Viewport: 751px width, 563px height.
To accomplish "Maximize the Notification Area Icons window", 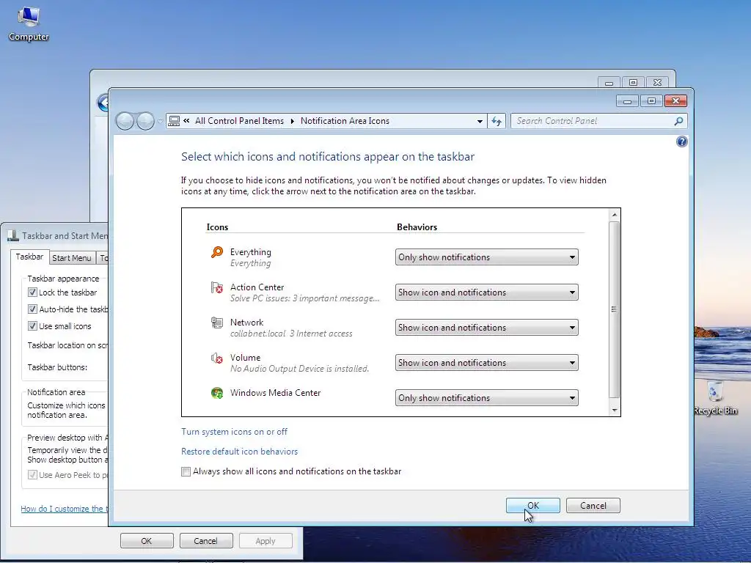I will pyautogui.click(x=651, y=101).
